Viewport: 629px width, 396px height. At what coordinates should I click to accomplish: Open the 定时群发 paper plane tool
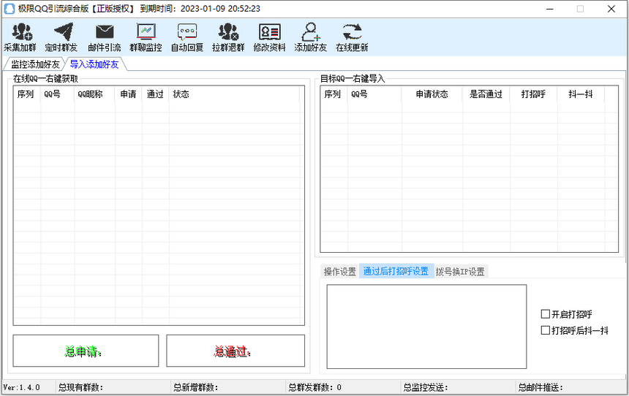(61, 37)
